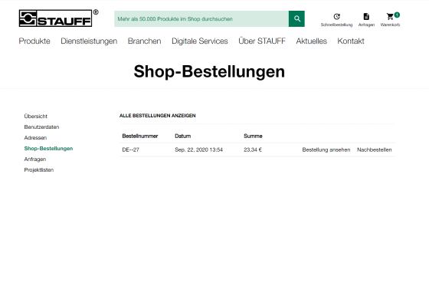Image resolution: width=429 pixels, height=286 pixels.
Task: Open the Über STAUFF menu
Action: (x=262, y=41)
